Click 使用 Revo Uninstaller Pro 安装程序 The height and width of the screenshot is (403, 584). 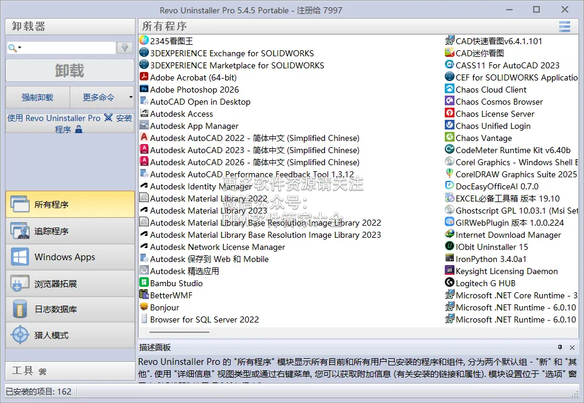[70, 123]
